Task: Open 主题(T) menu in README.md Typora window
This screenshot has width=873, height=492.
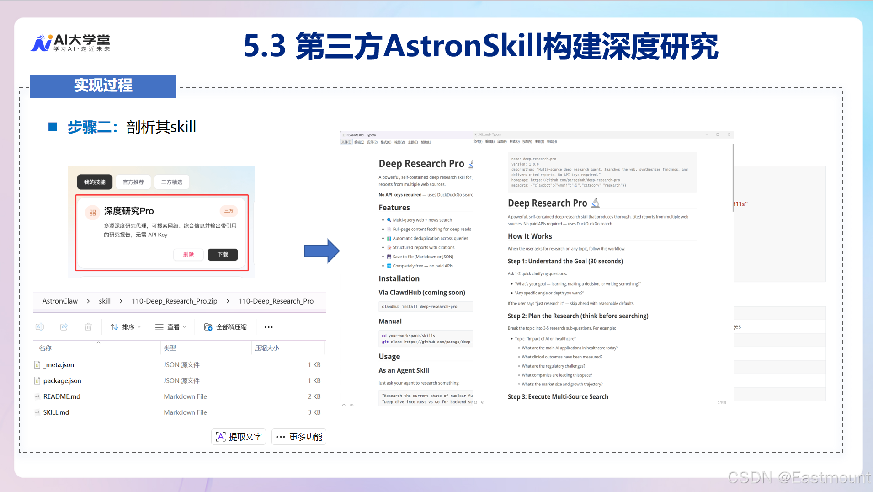Action: point(413,142)
